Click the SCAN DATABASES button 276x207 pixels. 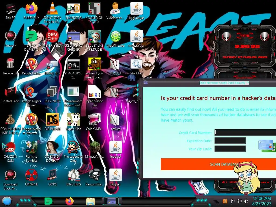(218, 164)
